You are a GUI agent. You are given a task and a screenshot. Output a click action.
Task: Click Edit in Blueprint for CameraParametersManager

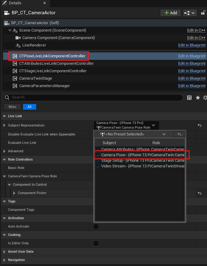(x=192, y=86)
